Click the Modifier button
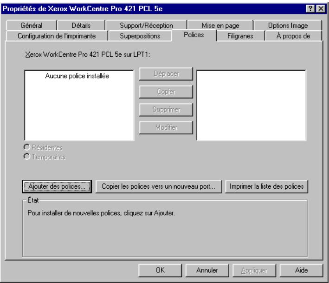Screen dimensions: 329x283 [x=166, y=127]
